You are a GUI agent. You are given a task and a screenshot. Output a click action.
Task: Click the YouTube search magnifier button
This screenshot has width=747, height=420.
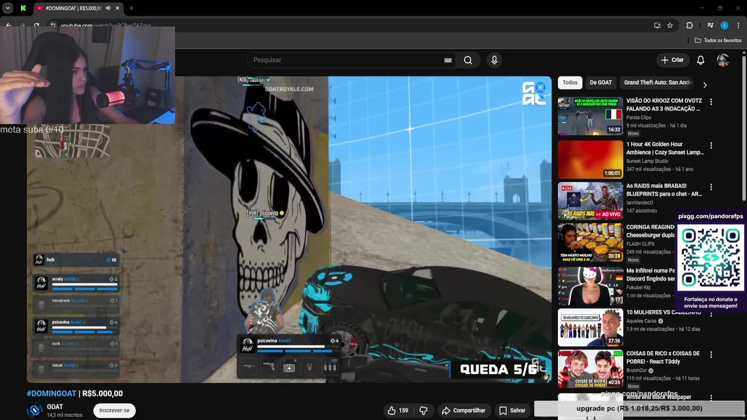tap(468, 60)
